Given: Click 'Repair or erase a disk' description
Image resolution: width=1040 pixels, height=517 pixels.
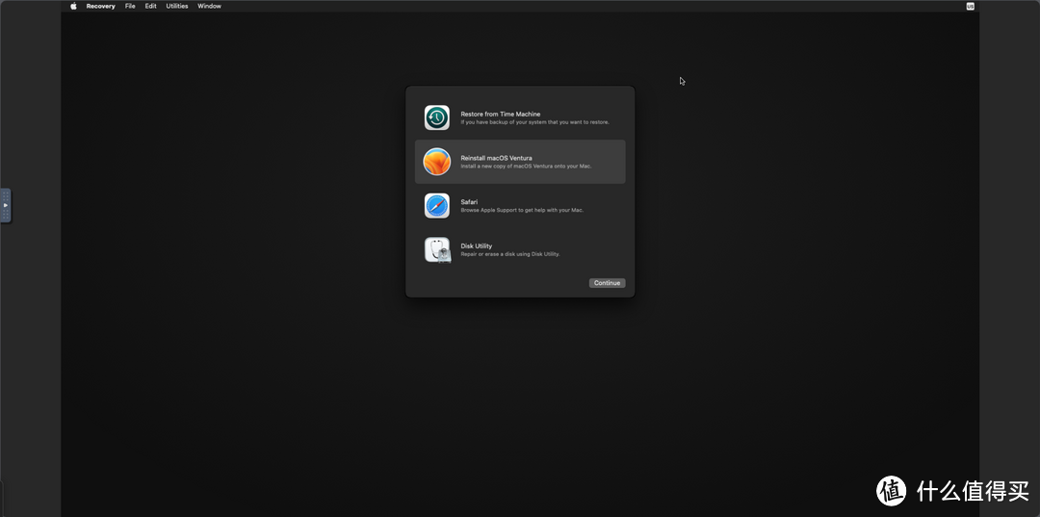Looking at the screenshot, I should (x=510, y=254).
